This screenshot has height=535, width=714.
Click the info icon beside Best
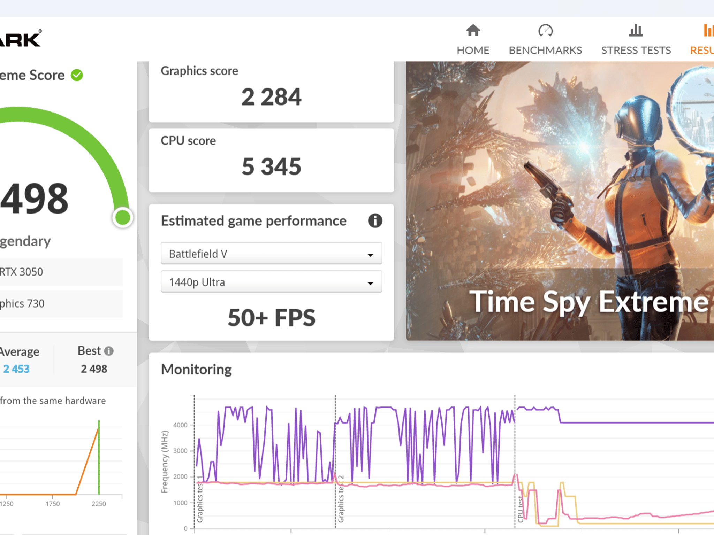109,351
